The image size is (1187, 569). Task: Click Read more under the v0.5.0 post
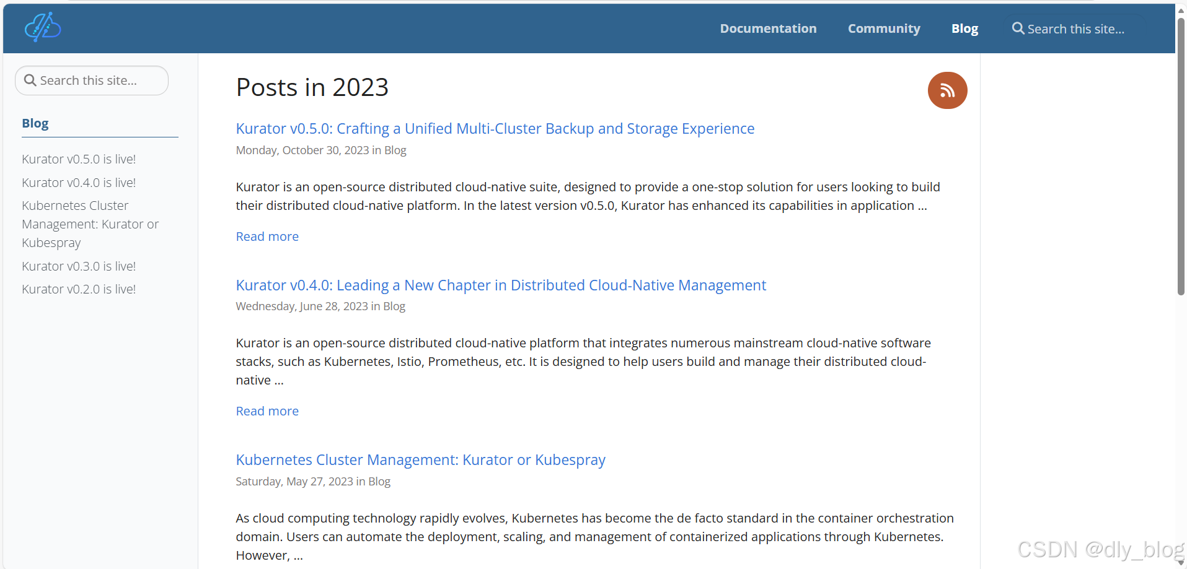(x=267, y=237)
